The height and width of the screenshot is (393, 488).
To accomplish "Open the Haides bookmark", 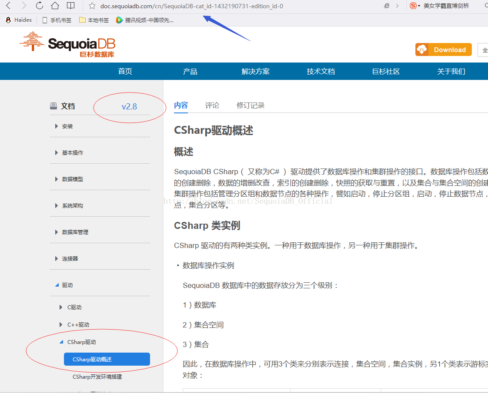I will point(19,20).
